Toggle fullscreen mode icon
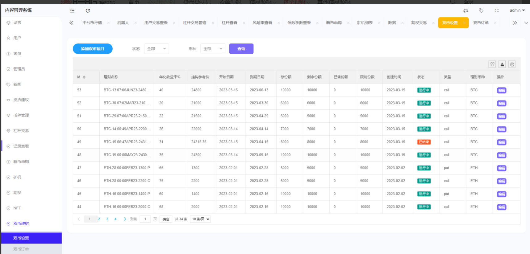The image size is (530, 254). point(497,10)
